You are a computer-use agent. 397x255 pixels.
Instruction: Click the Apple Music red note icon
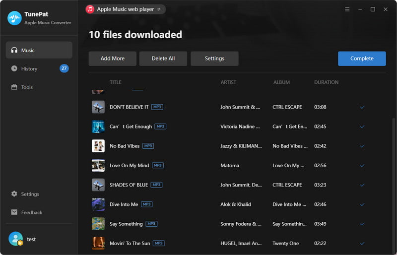[x=90, y=9]
